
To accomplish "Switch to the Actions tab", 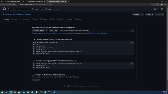I will pos(35,19).
